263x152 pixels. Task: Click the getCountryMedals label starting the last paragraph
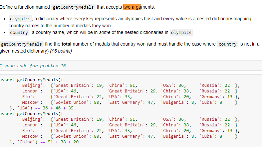tap(21, 44)
